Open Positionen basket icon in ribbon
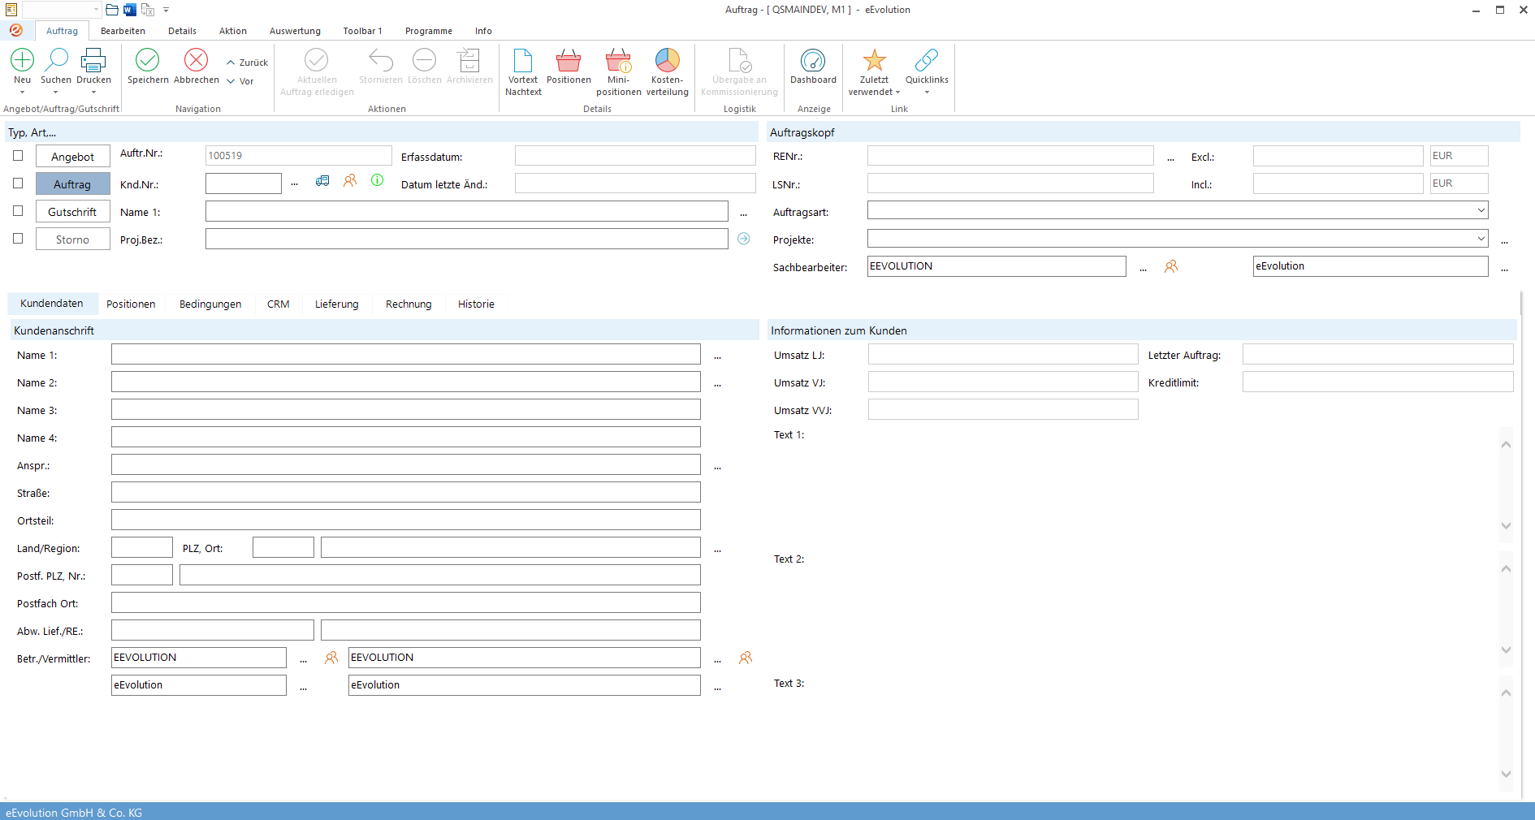1535x820 pixels. click(569, 60)
